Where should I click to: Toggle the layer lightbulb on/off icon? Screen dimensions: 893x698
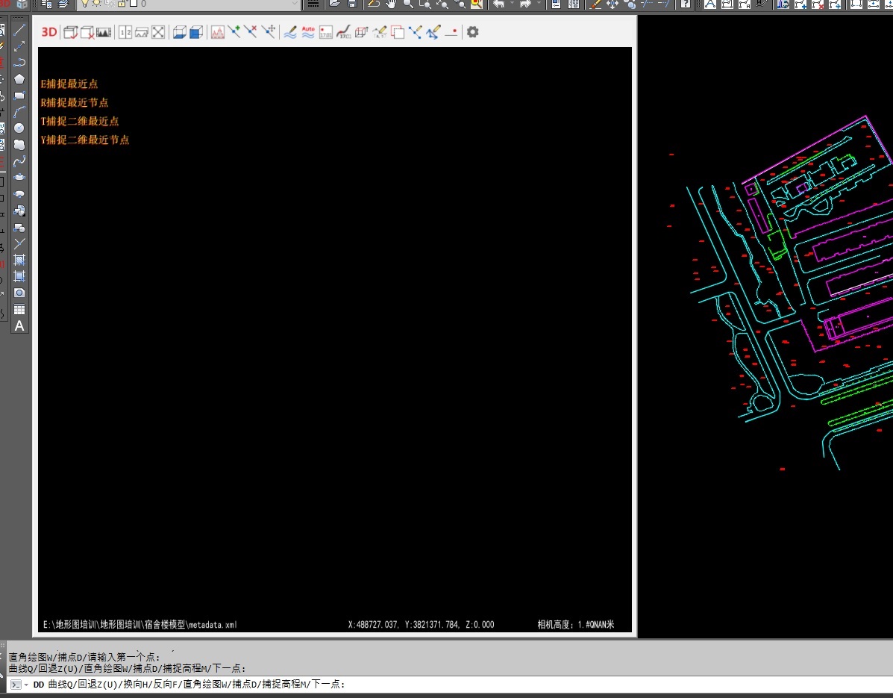[x=84, y=4]
